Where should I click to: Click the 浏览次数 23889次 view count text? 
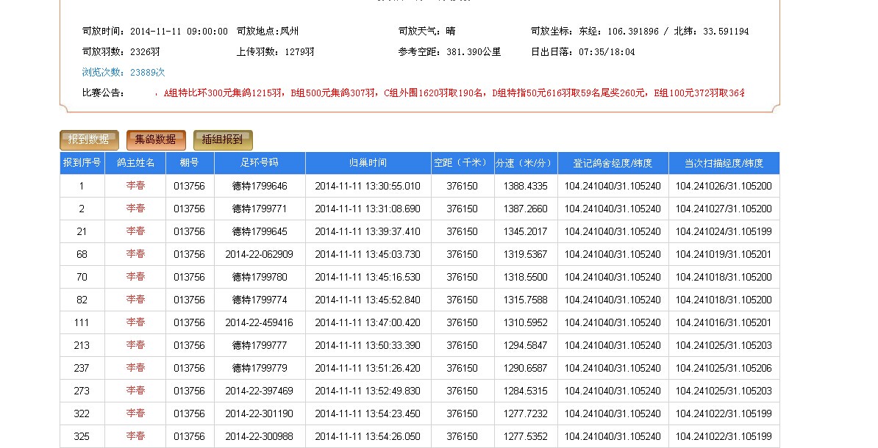(124, 73)
